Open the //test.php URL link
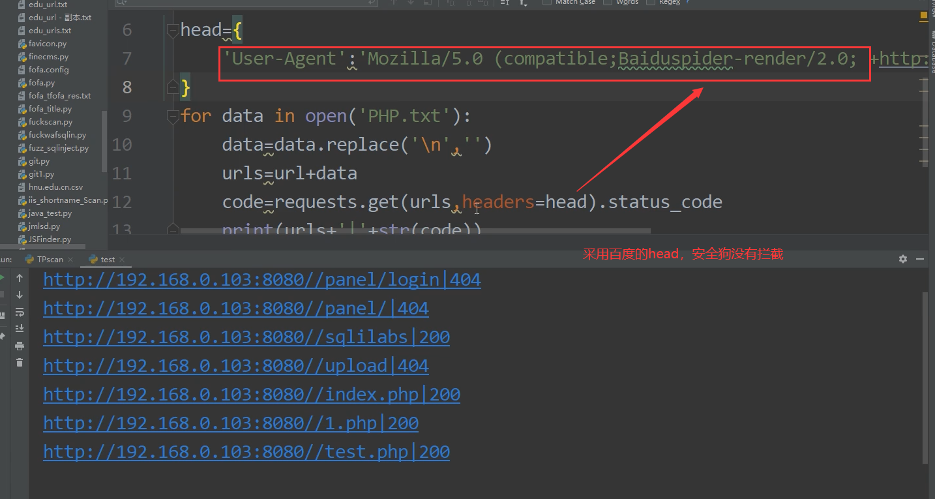 pyautogui.click(x=246, y=452)
